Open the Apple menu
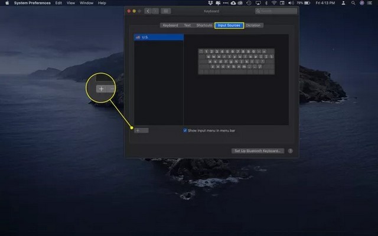The width and height of the screenshot is (378, 236). pyautogui.click(x=7, y=3)
